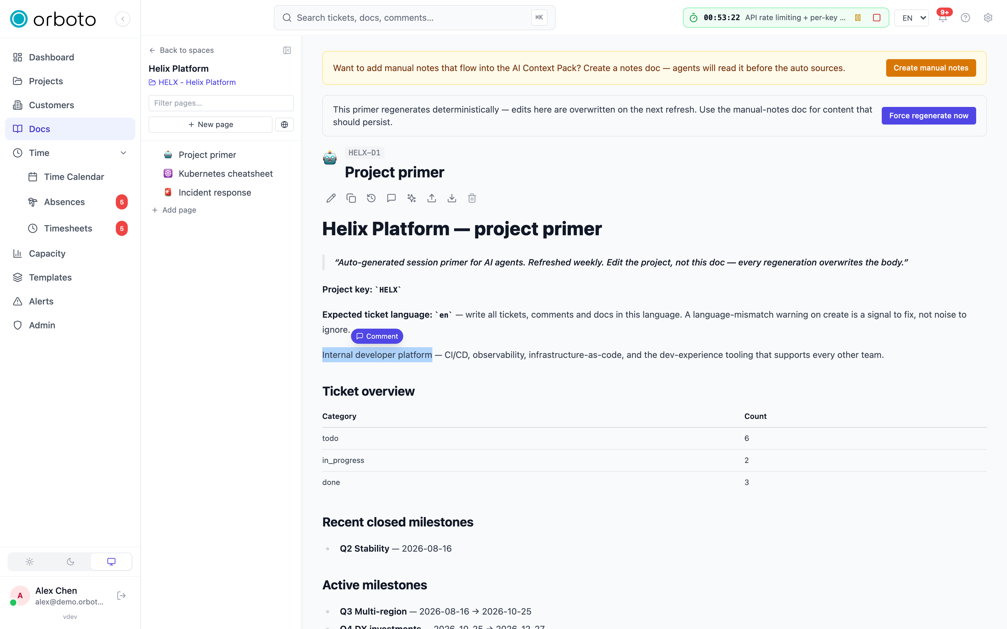This screenshot has height=629, width=1007.
Task: Click the globe icon beside New page
Action: [x=284, y=125]
